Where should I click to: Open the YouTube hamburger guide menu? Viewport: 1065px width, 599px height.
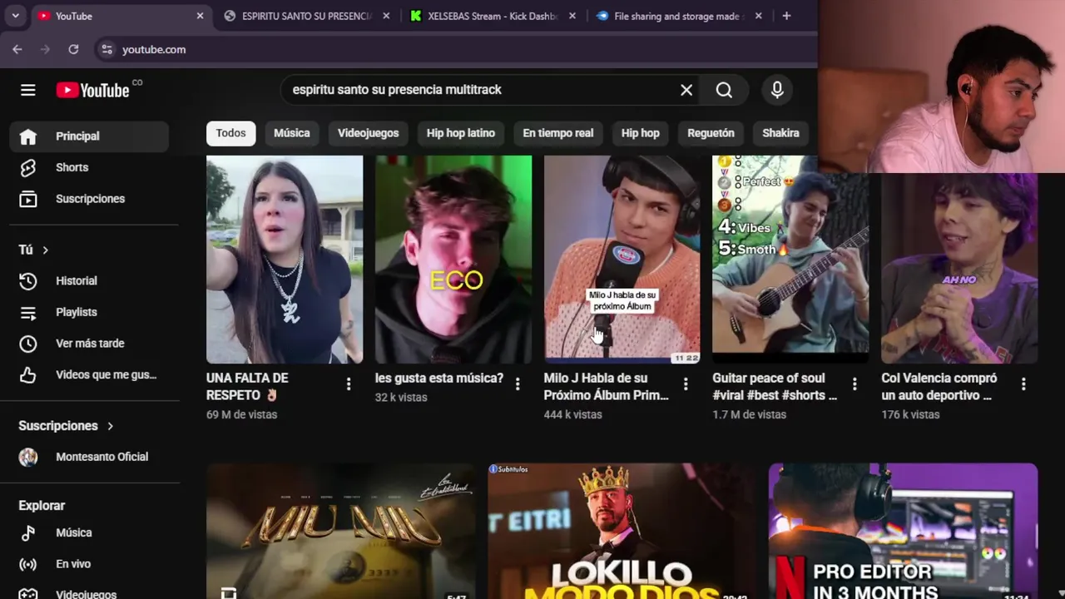[28, 90]
